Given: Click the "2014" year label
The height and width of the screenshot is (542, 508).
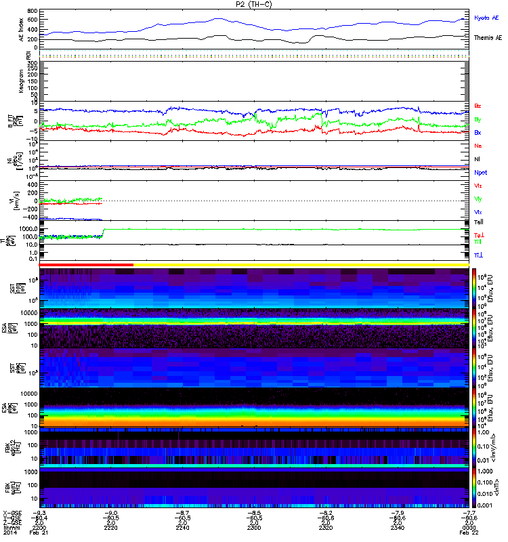Looking at the screenshot, I should [10, 533].
